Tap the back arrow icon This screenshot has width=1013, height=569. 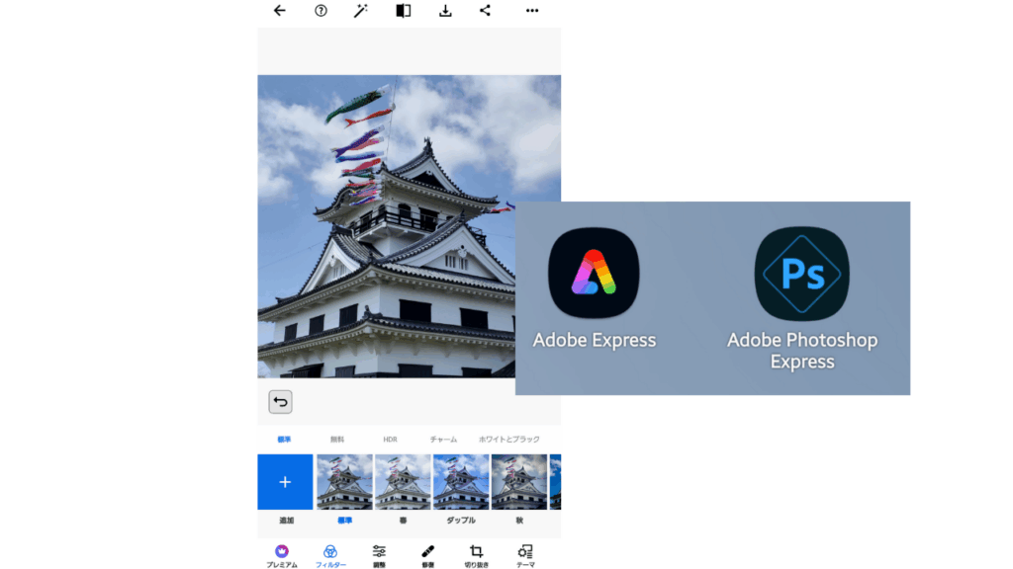click(x=279, y=10)
